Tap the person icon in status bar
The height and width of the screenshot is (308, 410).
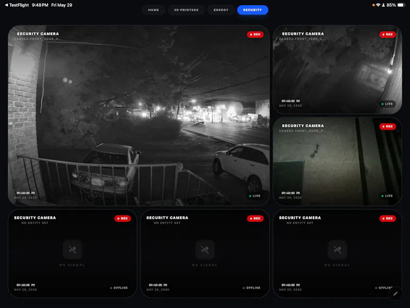pyautogui.click(x=383, y=5)
